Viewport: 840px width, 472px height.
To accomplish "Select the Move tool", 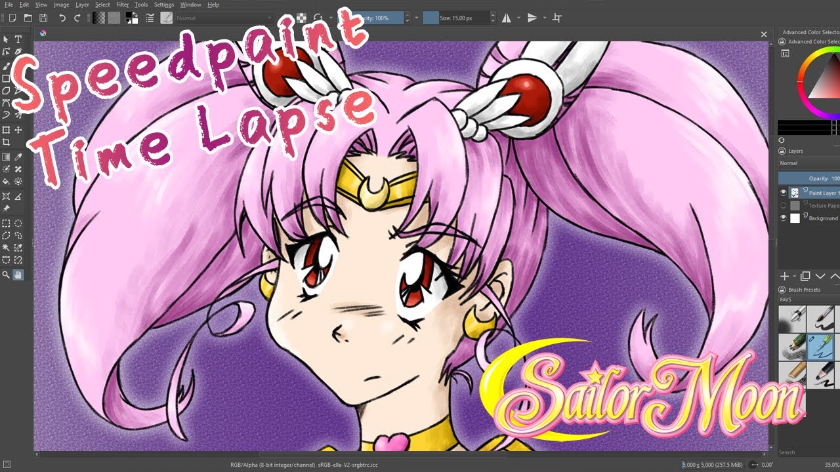I will pos(18,130).
